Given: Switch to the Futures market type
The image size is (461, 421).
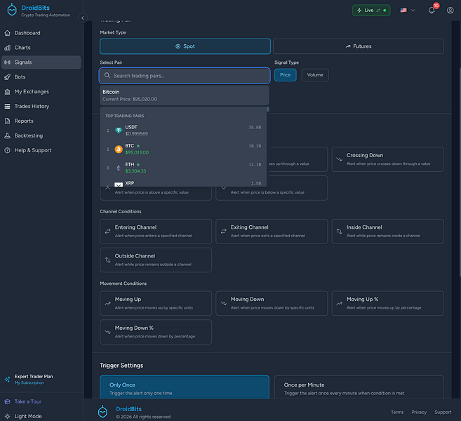Looking at the screenshot, I should [x=358, y=46].
